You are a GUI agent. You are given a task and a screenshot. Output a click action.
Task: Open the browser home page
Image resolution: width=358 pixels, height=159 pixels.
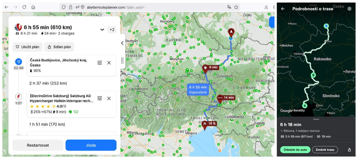click(x=33, y=7)
